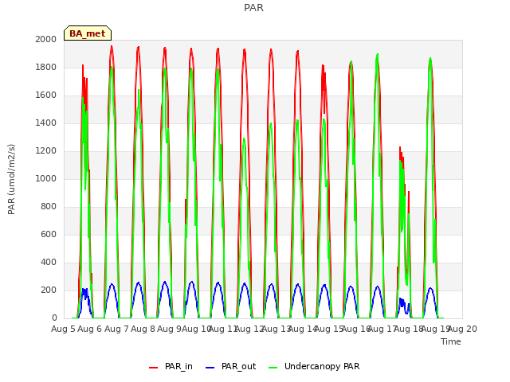Click the 1600 y-axis tick label
The width and height of the screenshot is (510, 382).
point(46,95)
